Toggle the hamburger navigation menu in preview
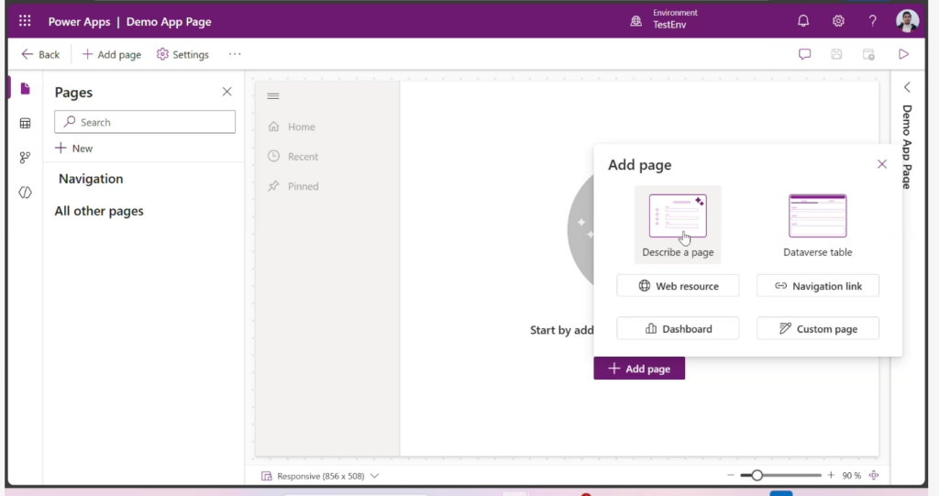Screen dimensions: 939x496 tap(272, 96)
